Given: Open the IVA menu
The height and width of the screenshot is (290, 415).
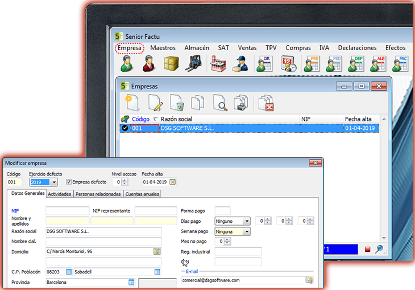Looking at the screenshot, I should (x=324, y=48).
